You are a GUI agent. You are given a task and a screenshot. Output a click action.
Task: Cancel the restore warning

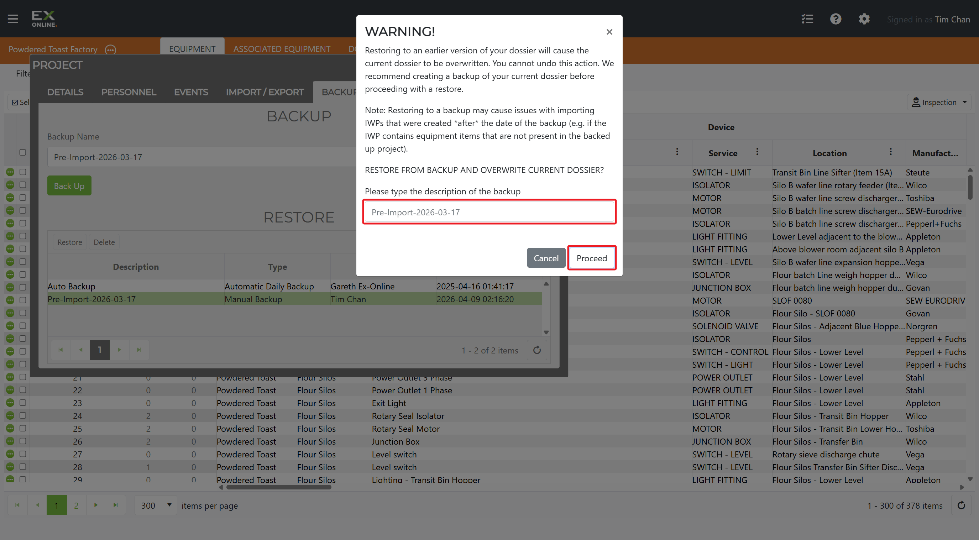(x=546, y=258)
